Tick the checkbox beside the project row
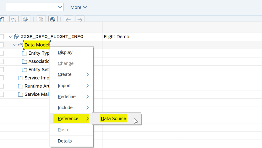This screenshot has width=262, height=148. point(2,37)
